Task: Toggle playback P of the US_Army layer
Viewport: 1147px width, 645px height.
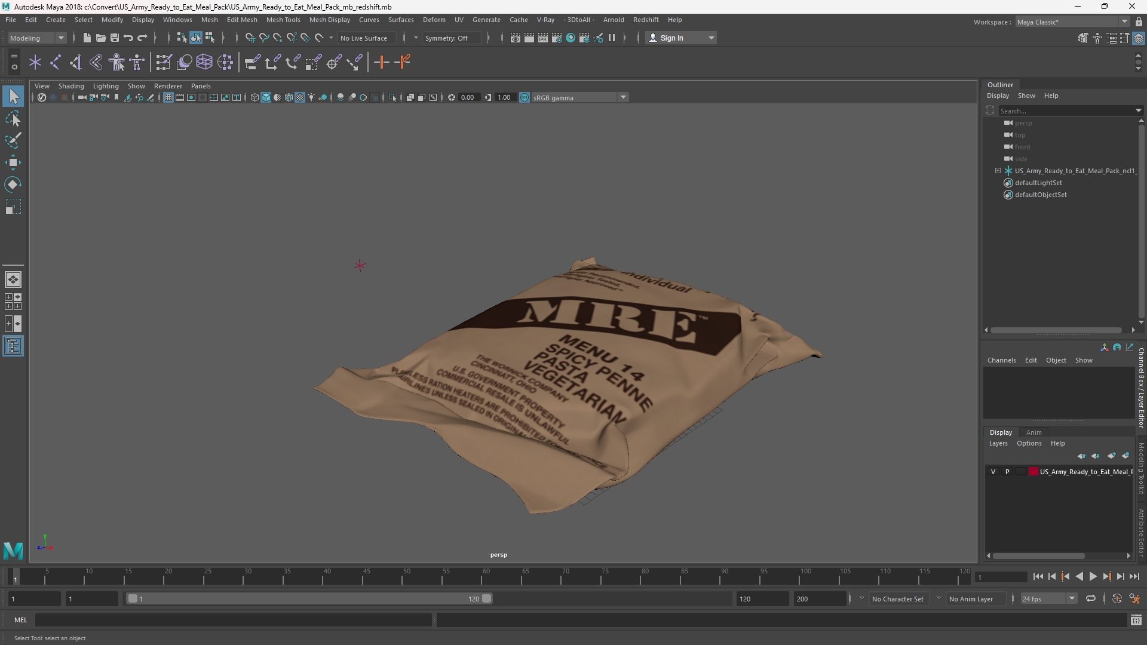Action: click(x=1007, y=472)
